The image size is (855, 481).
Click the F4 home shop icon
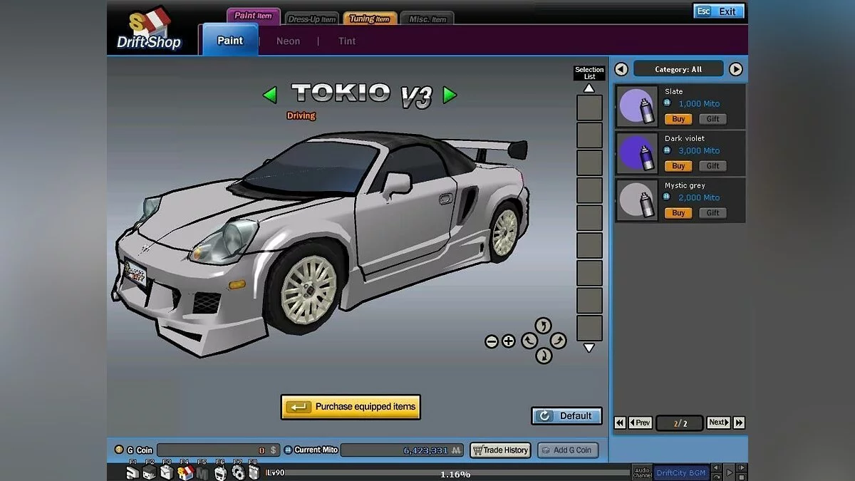pos(185,472)
